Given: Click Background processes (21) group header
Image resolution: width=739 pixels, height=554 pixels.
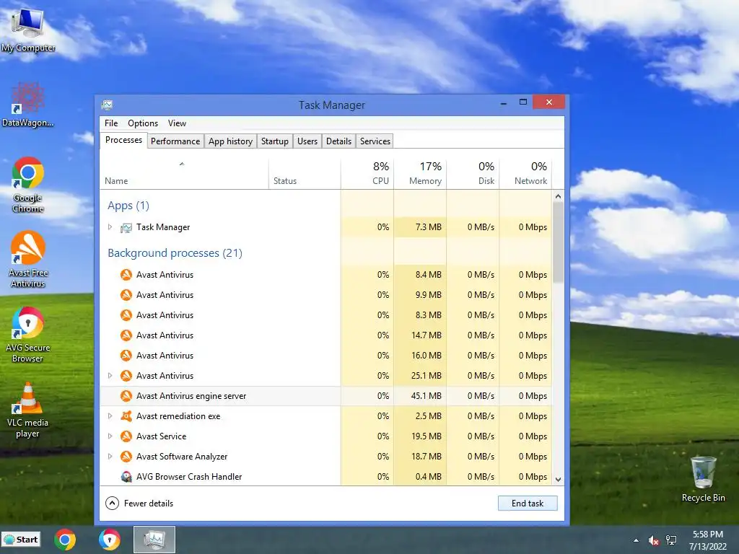Looking at the screenshot, I should click(175, 253).
